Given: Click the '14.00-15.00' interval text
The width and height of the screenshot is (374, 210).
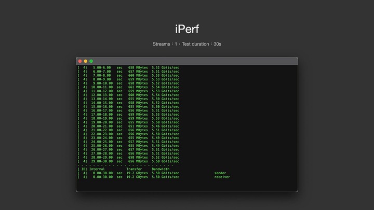Looking at the screenshot, I should 102,103.
